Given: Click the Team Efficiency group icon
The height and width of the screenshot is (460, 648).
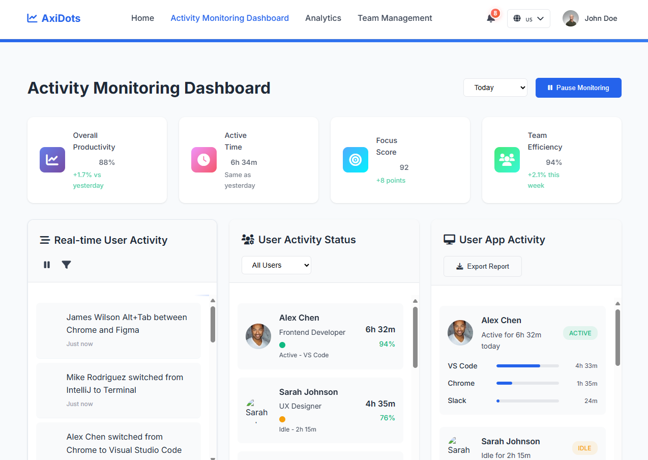Looking at the screenshot, I should pyautogui.click(x=507, y=159).
